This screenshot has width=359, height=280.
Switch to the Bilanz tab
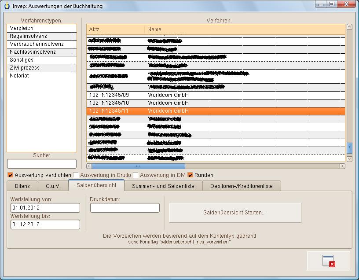click(22, 186)
